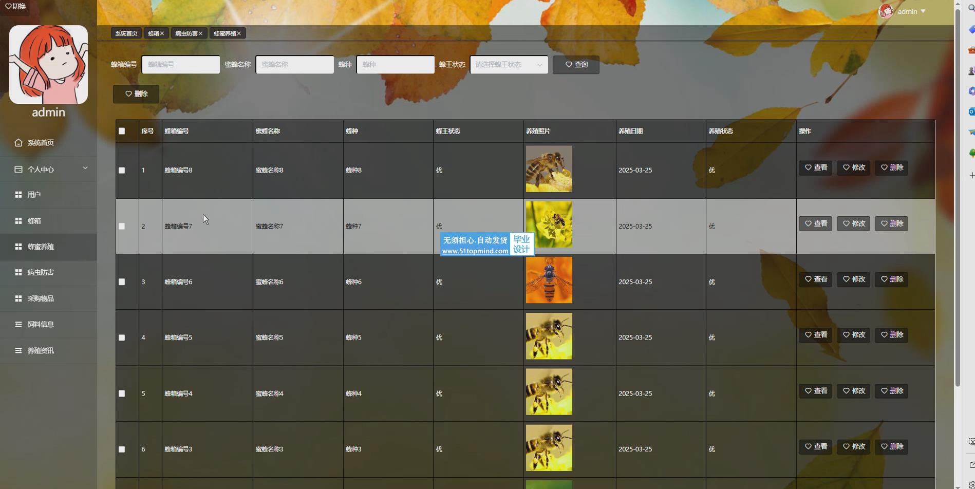Click the admin avatar icon at top right
Image resolution: width=975 pixels, height=489 pixels.
tap(886, 11)
